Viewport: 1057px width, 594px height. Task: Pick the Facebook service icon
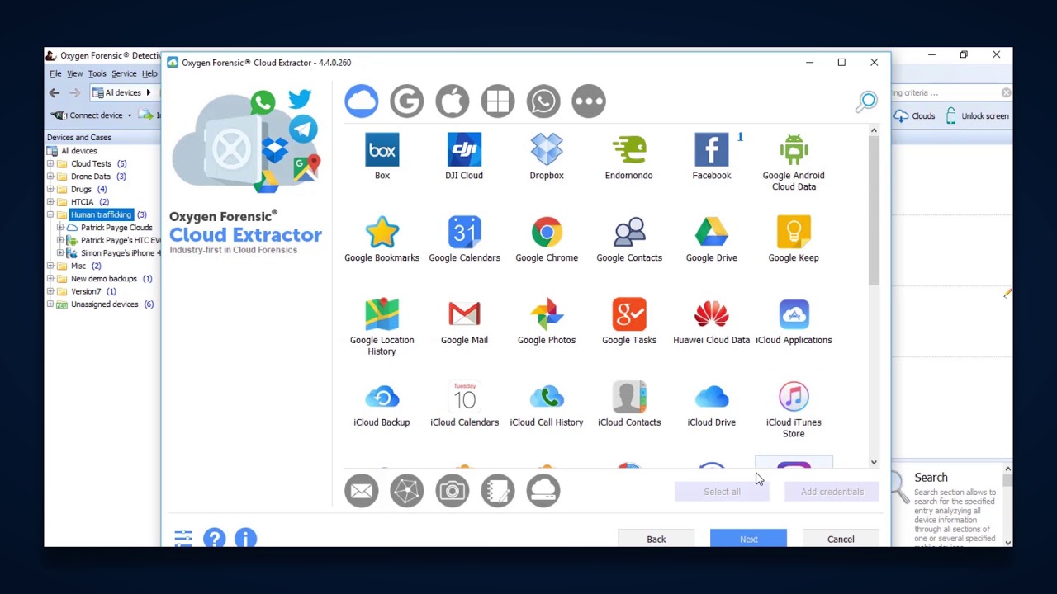pos(712,150)
